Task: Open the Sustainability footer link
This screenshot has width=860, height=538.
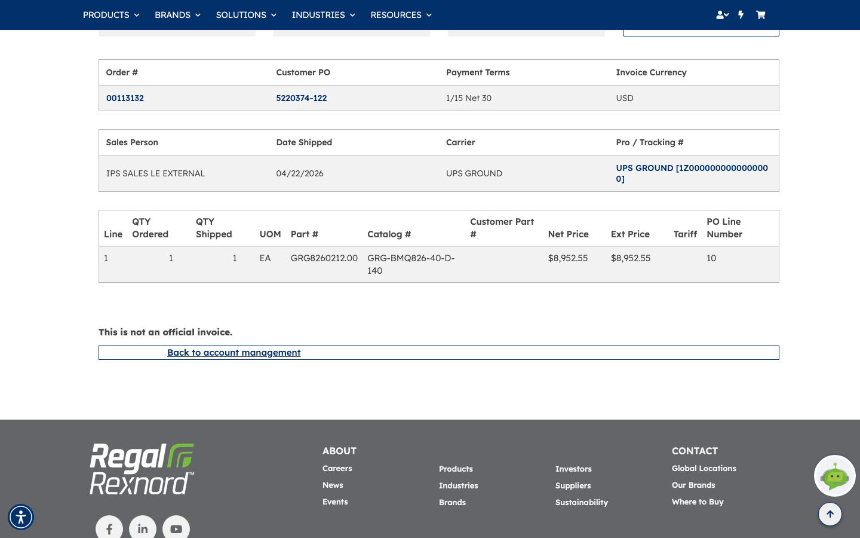Action: coord(582,503)
